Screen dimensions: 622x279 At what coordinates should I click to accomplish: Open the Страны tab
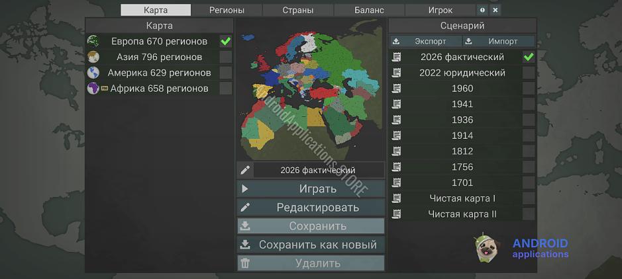(298, 11)
